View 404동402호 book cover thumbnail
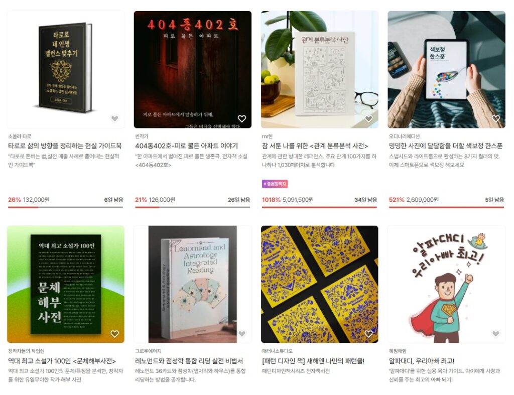Image resolution: width=514 pixels, height=395 pixels. pos(192,69)
